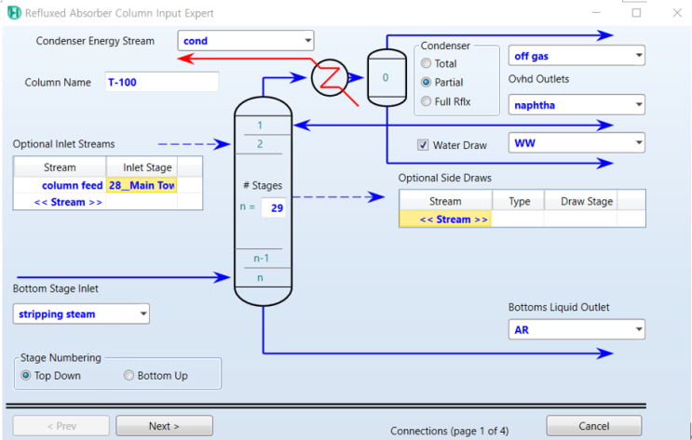Click the Column Name field T-100

tap(162, 82)
